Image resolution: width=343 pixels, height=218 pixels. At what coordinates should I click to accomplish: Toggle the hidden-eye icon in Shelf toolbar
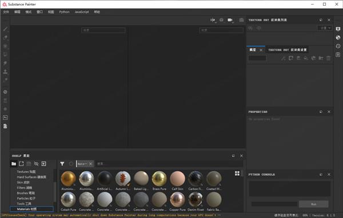37,164
